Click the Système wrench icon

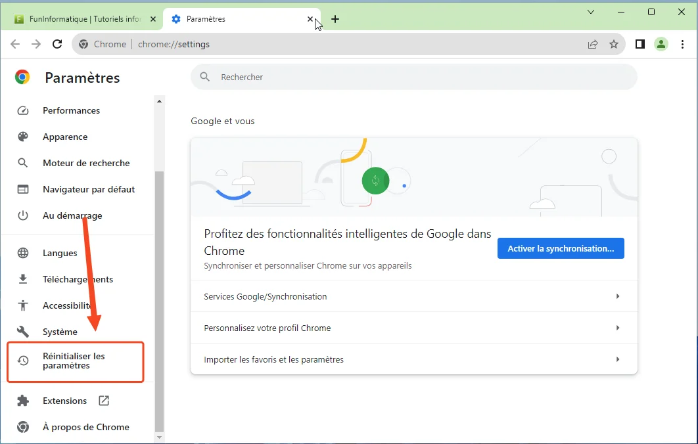point(23,332)
